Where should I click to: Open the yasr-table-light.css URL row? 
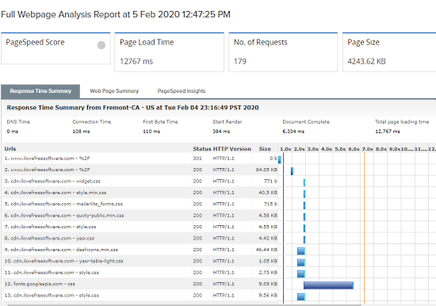pyautogui.click(x=63, y=261)
